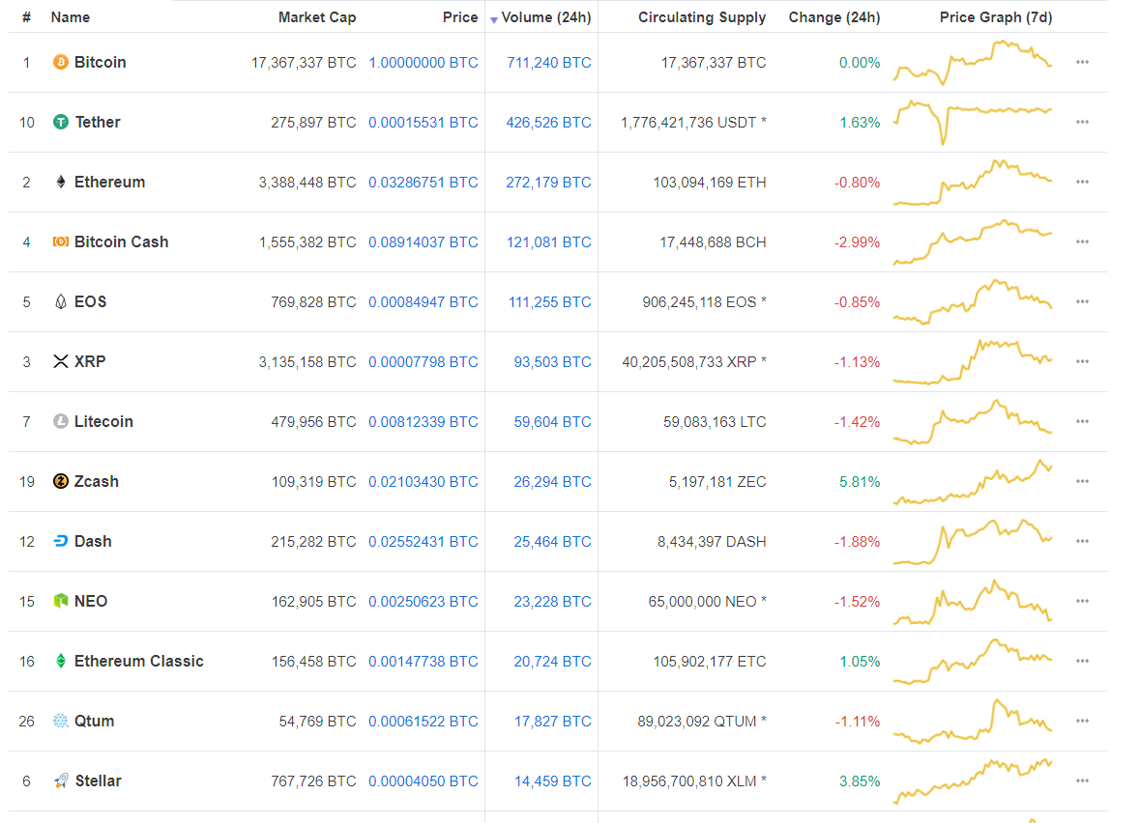1140x823 pixels.
Task: Toggle the Volume (24h) sort arrow
Action: coord(494,19)
